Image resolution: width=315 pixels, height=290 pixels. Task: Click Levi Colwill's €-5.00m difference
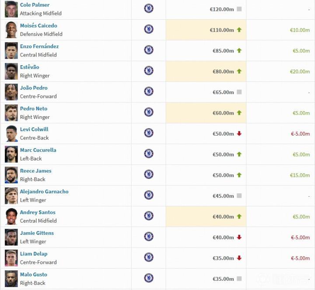(300, 134)
